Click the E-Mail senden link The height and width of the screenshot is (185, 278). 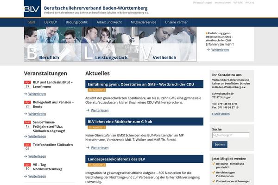[221, 114]
